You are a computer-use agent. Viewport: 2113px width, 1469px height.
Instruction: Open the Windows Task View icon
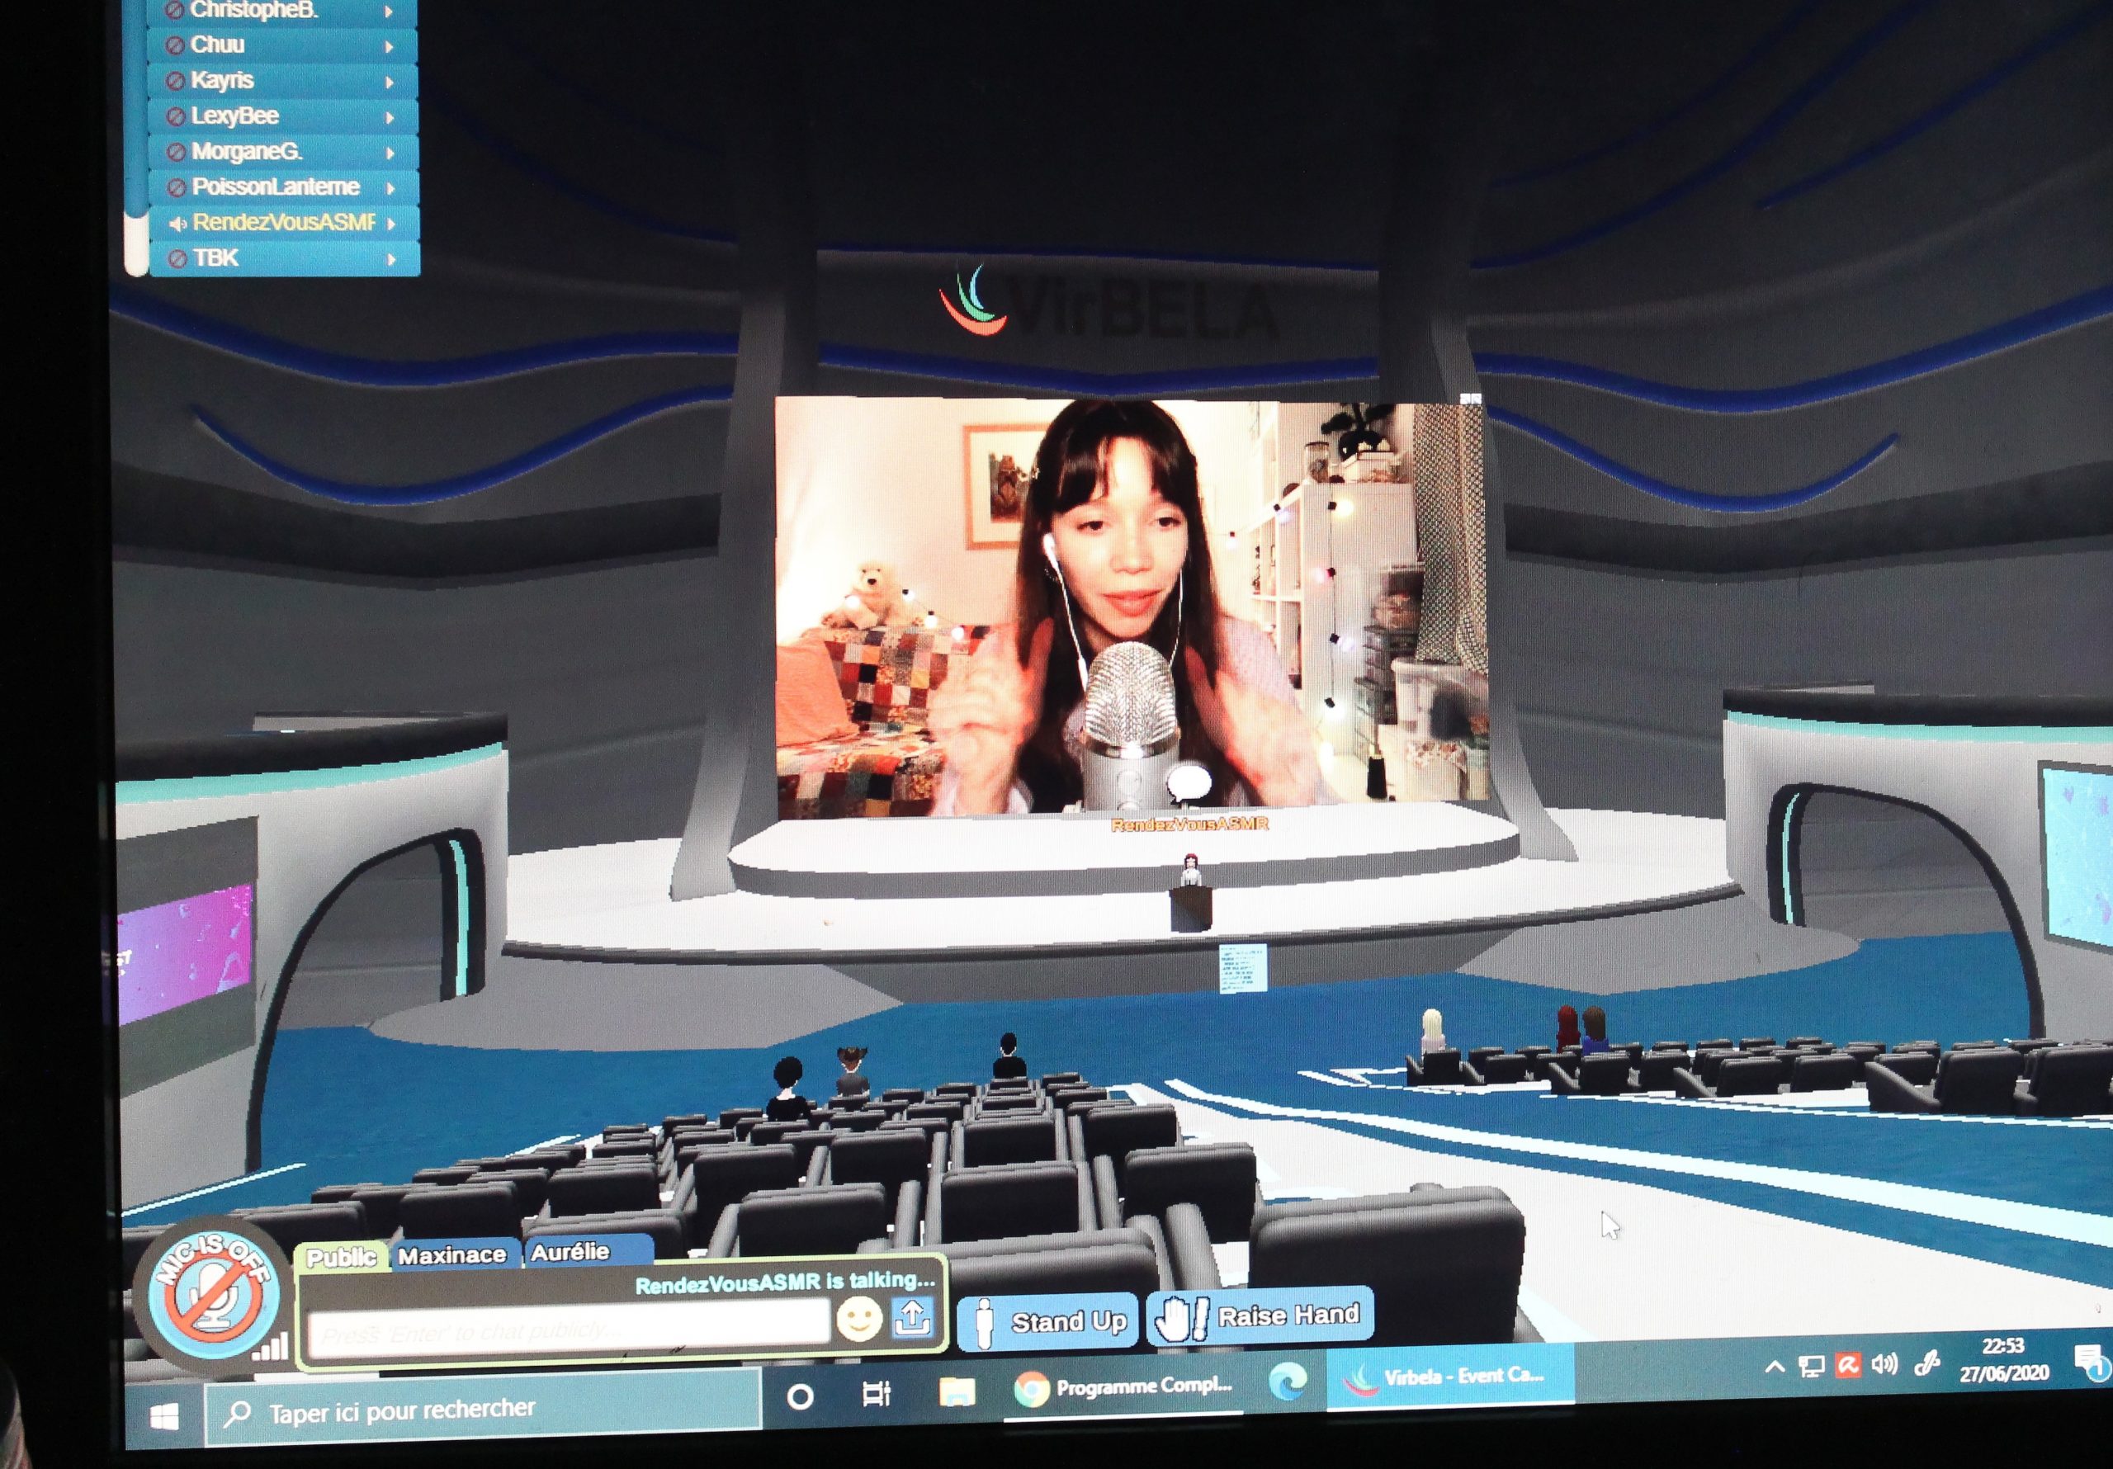tap(875, 1395)
